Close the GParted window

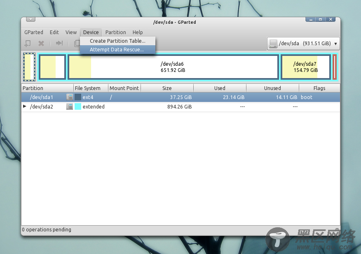(x=331, y=19)
